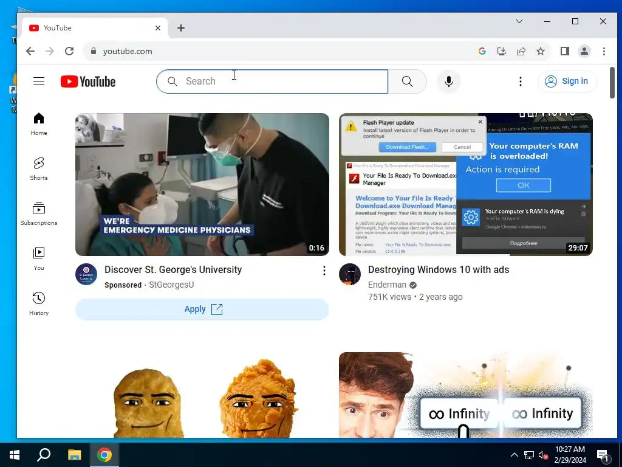Click the muted speaker tray icon
The image size is (622, 467).
(543, 455)
